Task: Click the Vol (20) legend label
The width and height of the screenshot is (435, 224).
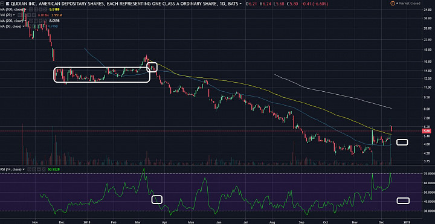Action: click(6, 15)
